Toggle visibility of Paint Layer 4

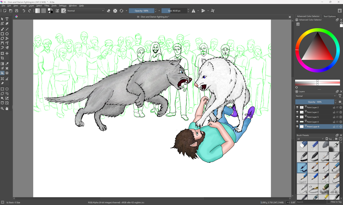[x=297, y=122]
